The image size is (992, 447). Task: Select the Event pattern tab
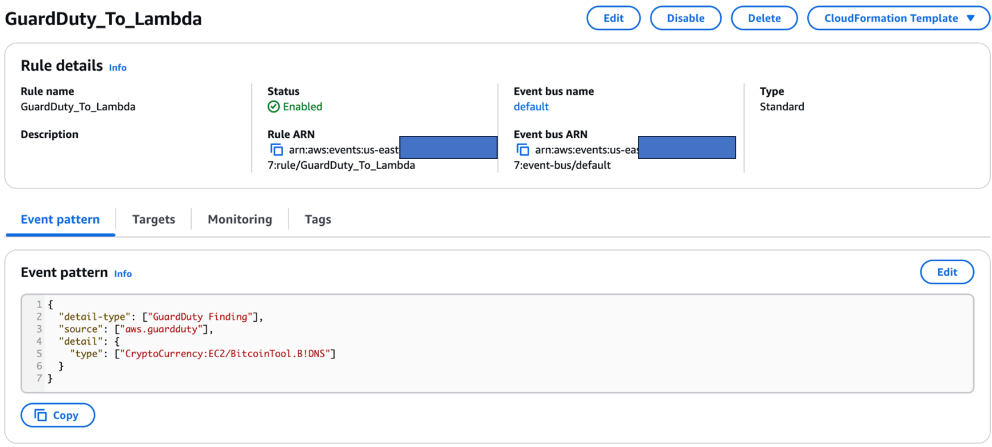(60, 219)
